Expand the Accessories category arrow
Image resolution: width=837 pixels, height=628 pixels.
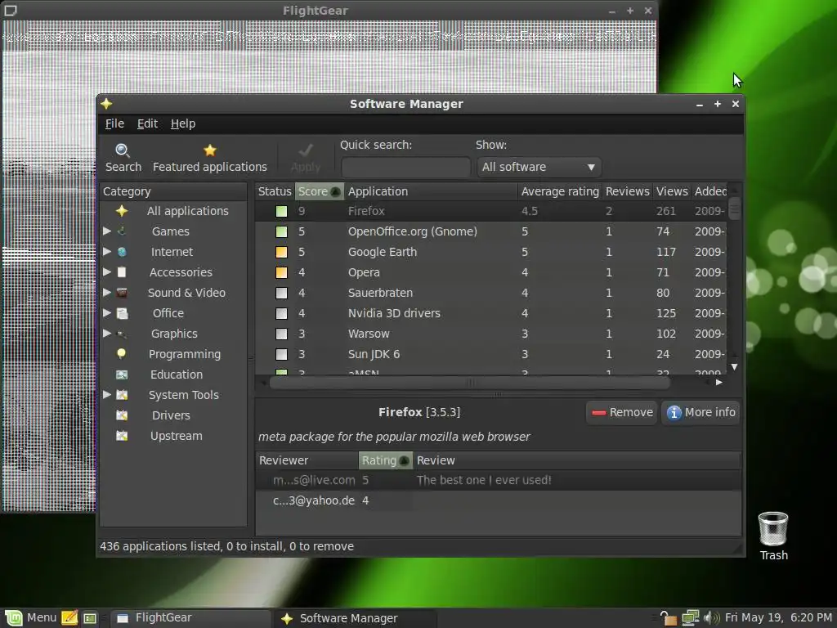click(107, 271)
